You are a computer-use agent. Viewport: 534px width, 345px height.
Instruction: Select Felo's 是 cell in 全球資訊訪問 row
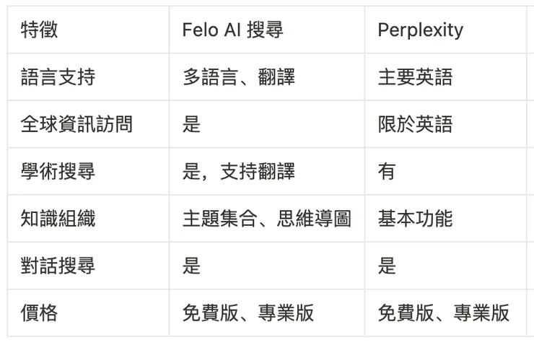(x=191, y=124)
